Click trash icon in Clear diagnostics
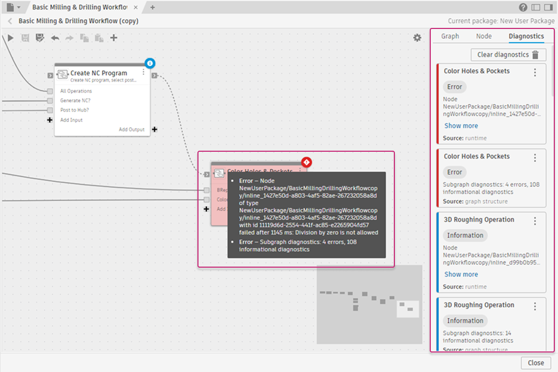 535,55
